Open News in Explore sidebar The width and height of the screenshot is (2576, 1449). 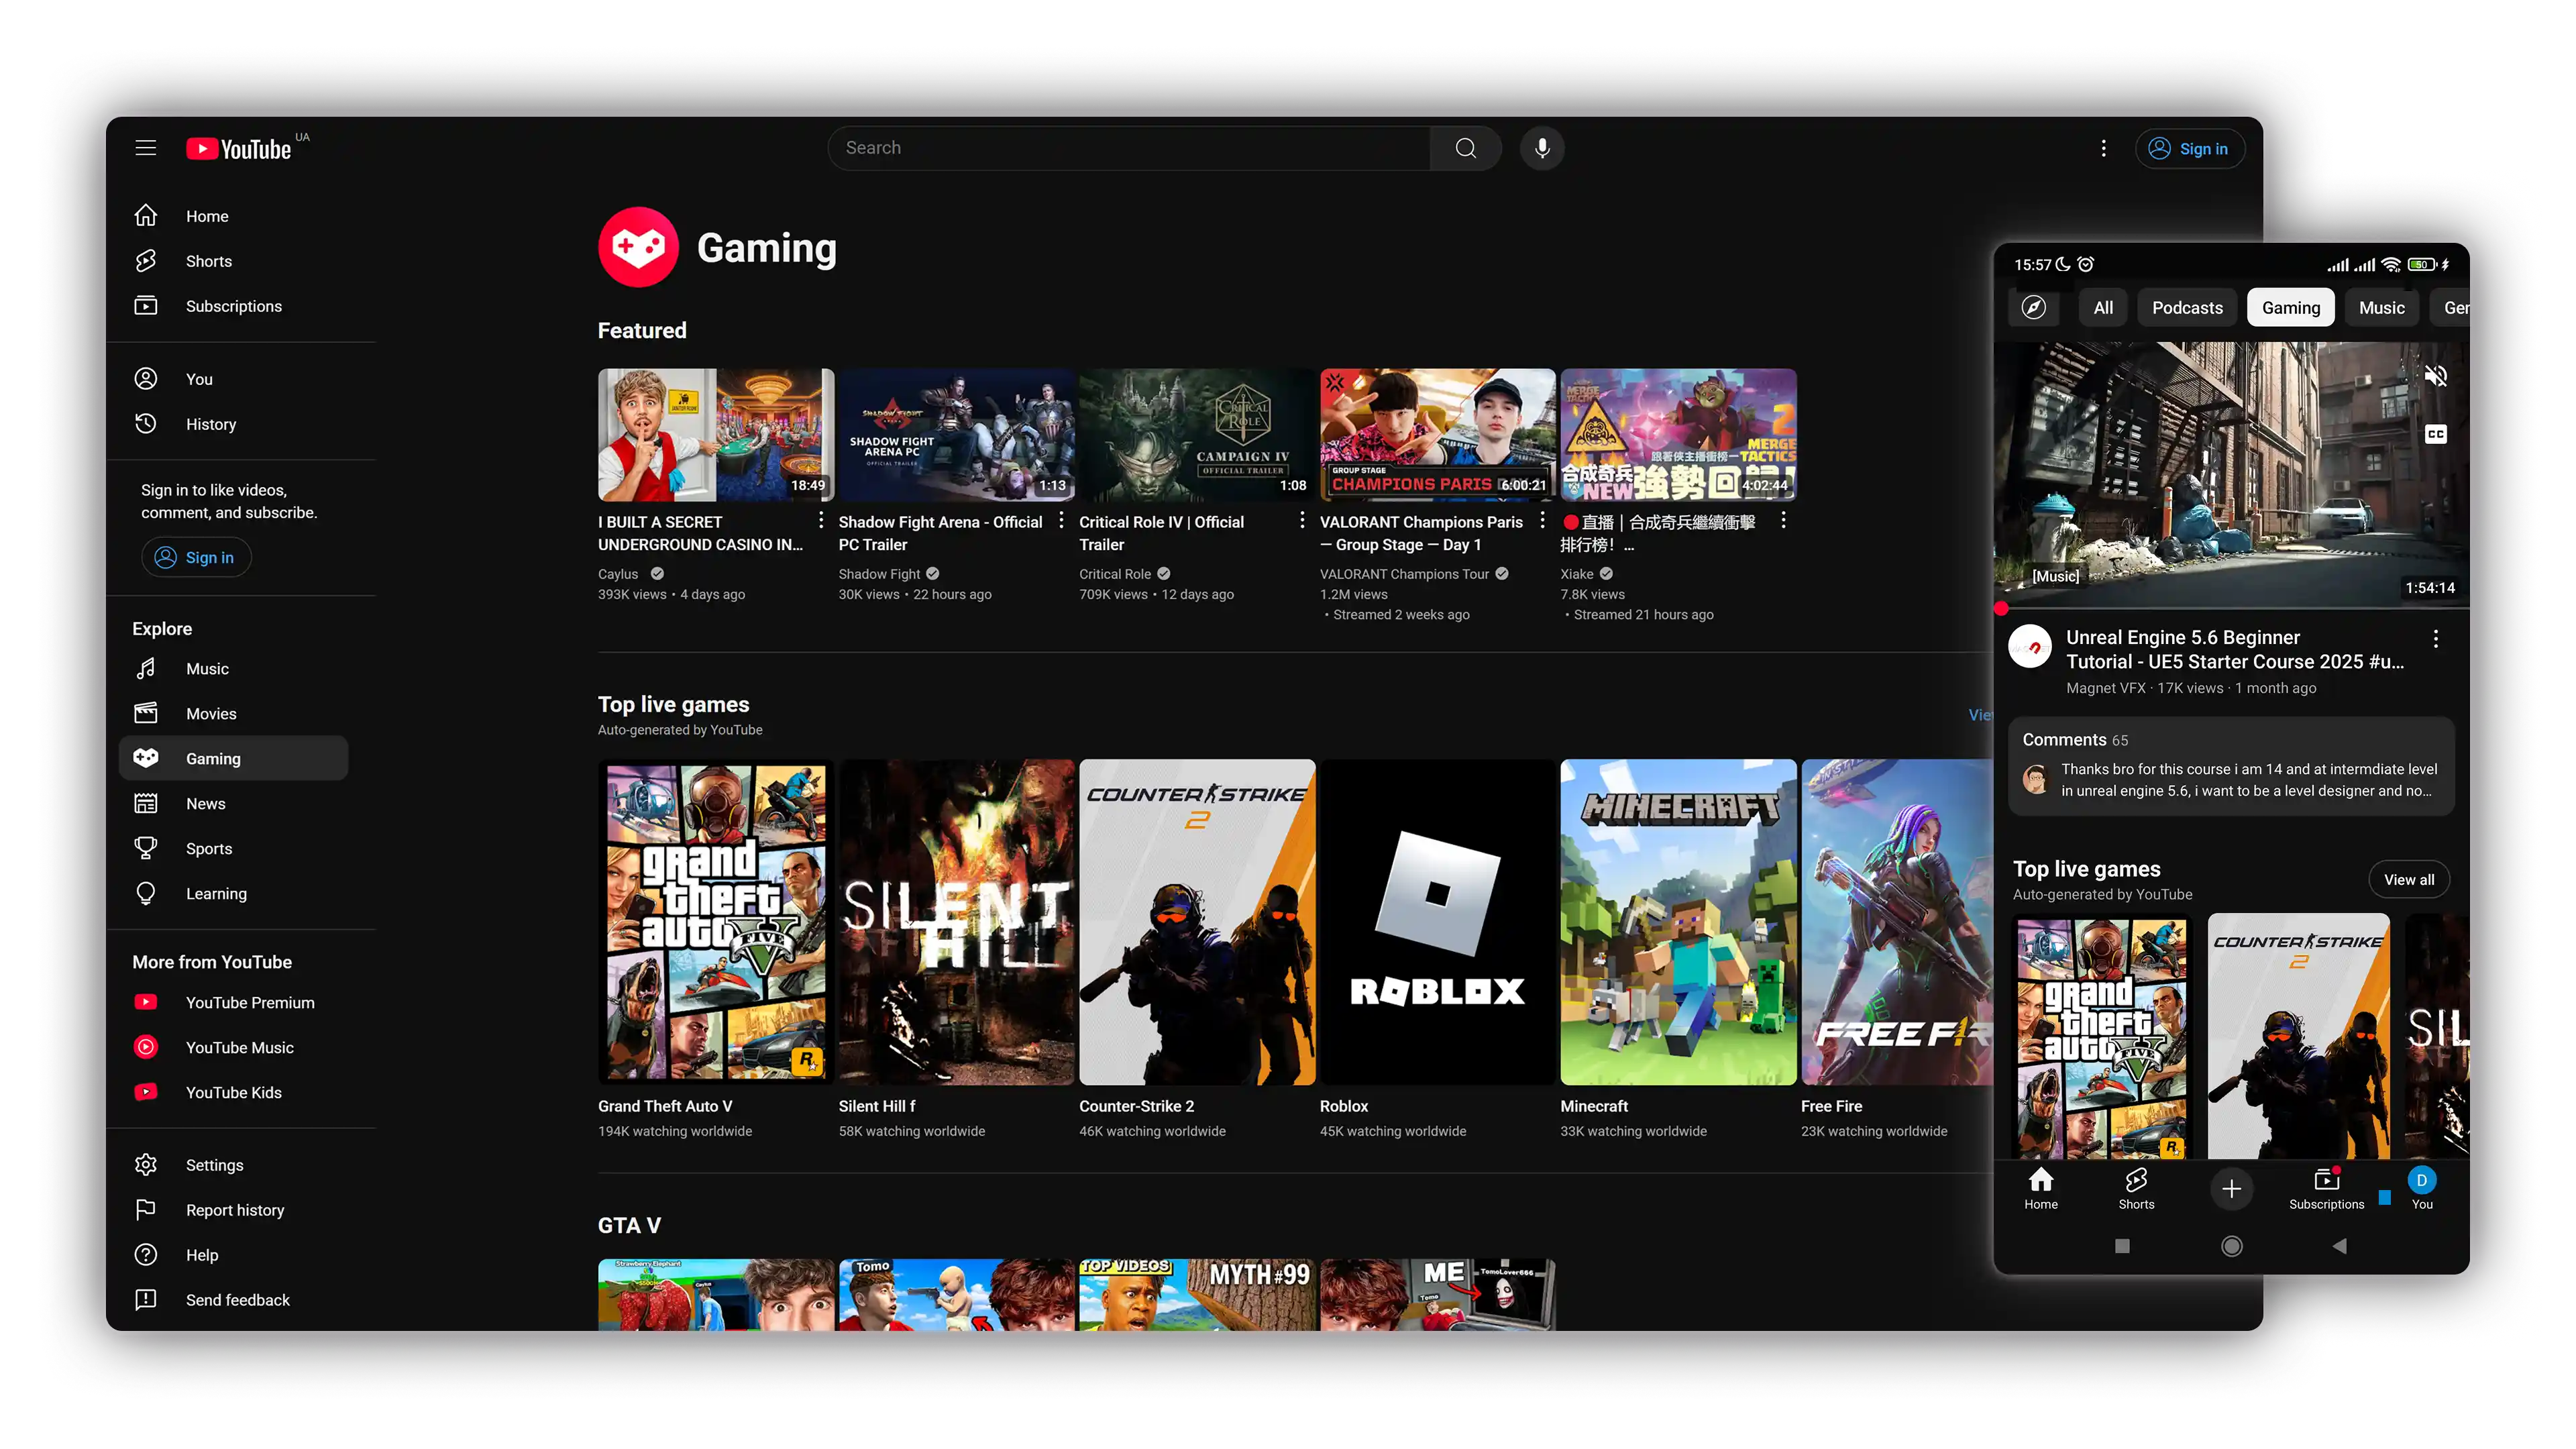205,803
